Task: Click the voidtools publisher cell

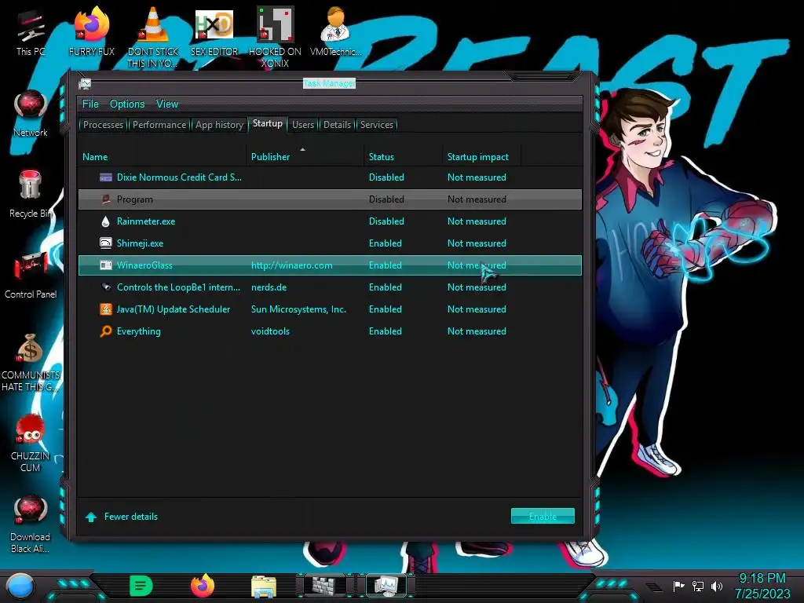Action: click(x=270, y=331)
